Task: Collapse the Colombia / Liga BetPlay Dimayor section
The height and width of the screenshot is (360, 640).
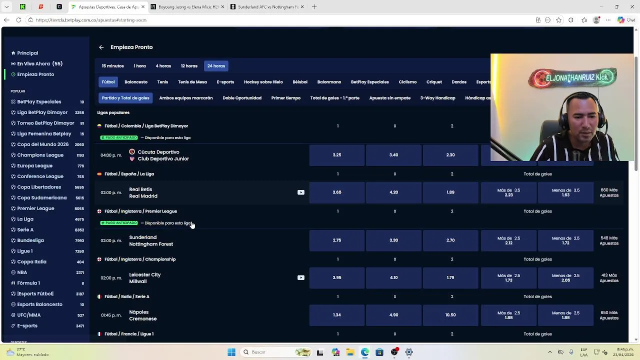Action: point(146,126)
